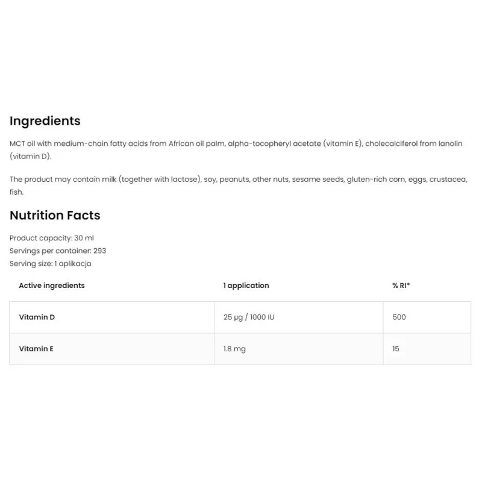Click the Ingredients heading
This screenshot has width=482, height=482.
pos(45,121)
